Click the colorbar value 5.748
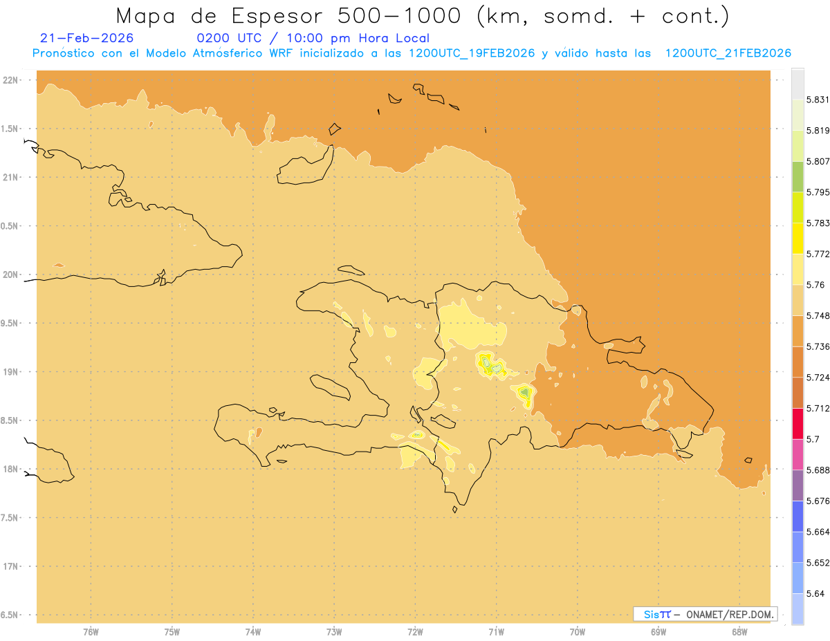 click(818, 315)
